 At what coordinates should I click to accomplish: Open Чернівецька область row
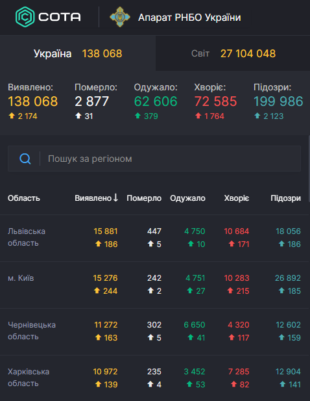point(154,331)
